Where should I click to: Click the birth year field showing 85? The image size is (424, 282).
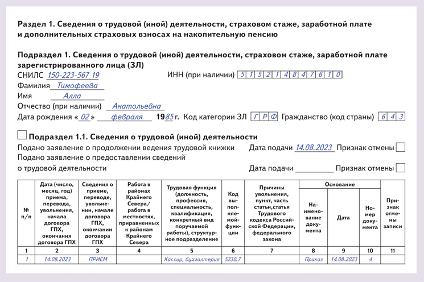pyautogui.click(x=169, y=117)
